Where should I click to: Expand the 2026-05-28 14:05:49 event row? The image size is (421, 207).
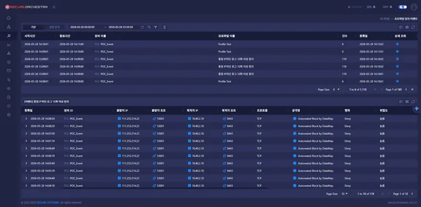pyautogui.click(x=26, y=163)
